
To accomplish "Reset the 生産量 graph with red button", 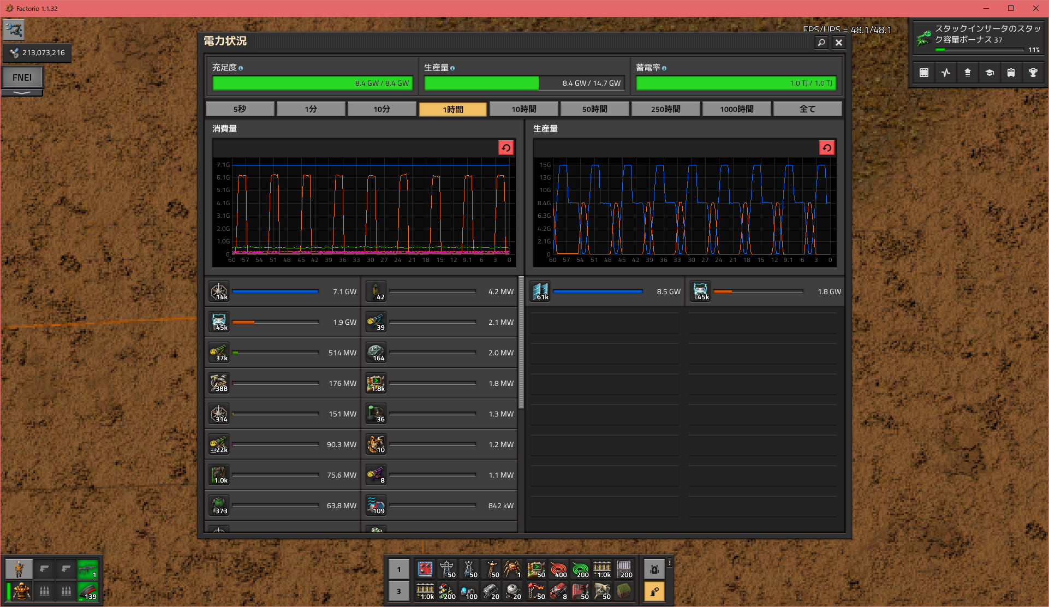I will (x=827, y=148).
